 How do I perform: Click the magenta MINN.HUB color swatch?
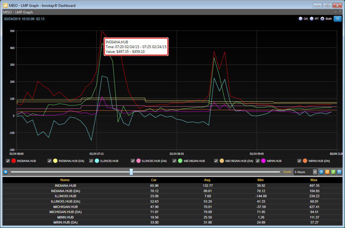tap(263, 161)
